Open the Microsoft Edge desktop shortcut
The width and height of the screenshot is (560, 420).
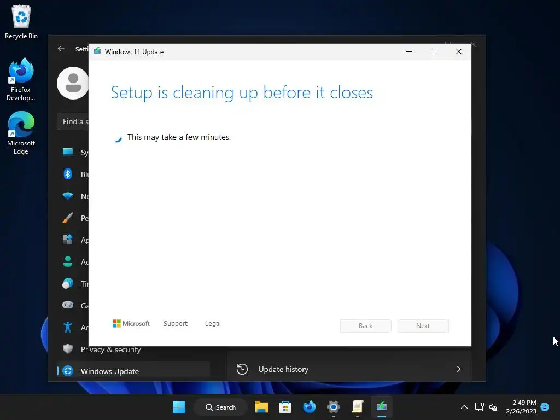(x=21, y=133)
